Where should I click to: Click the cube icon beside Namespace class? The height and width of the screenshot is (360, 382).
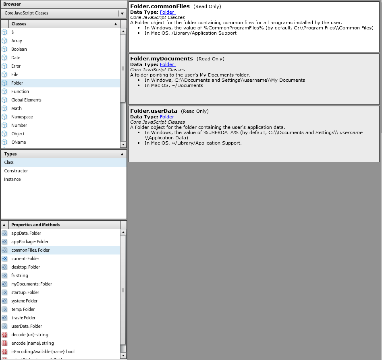pyautogui.click(x=4, y=117)
